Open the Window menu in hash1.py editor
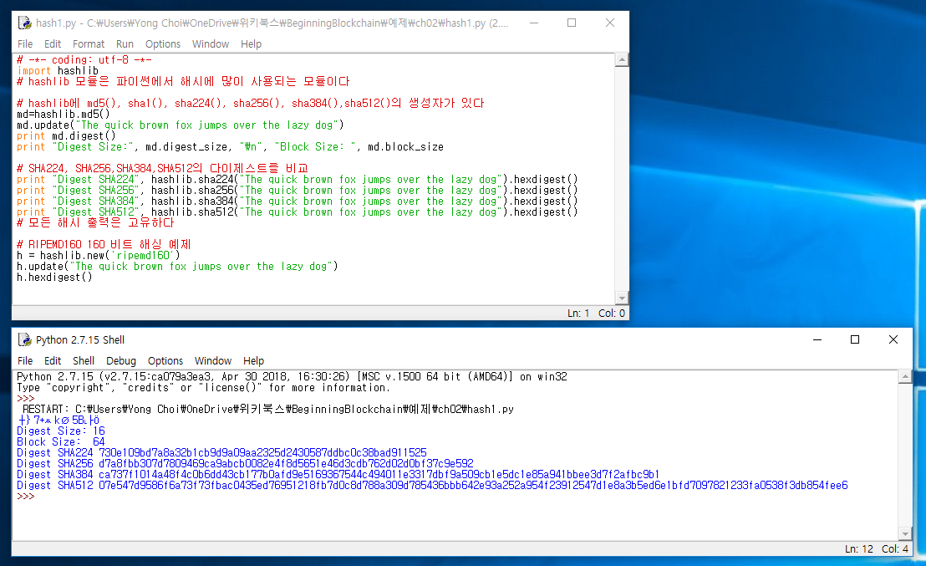Screen dimensions: 926x566 tap(210, 43)
